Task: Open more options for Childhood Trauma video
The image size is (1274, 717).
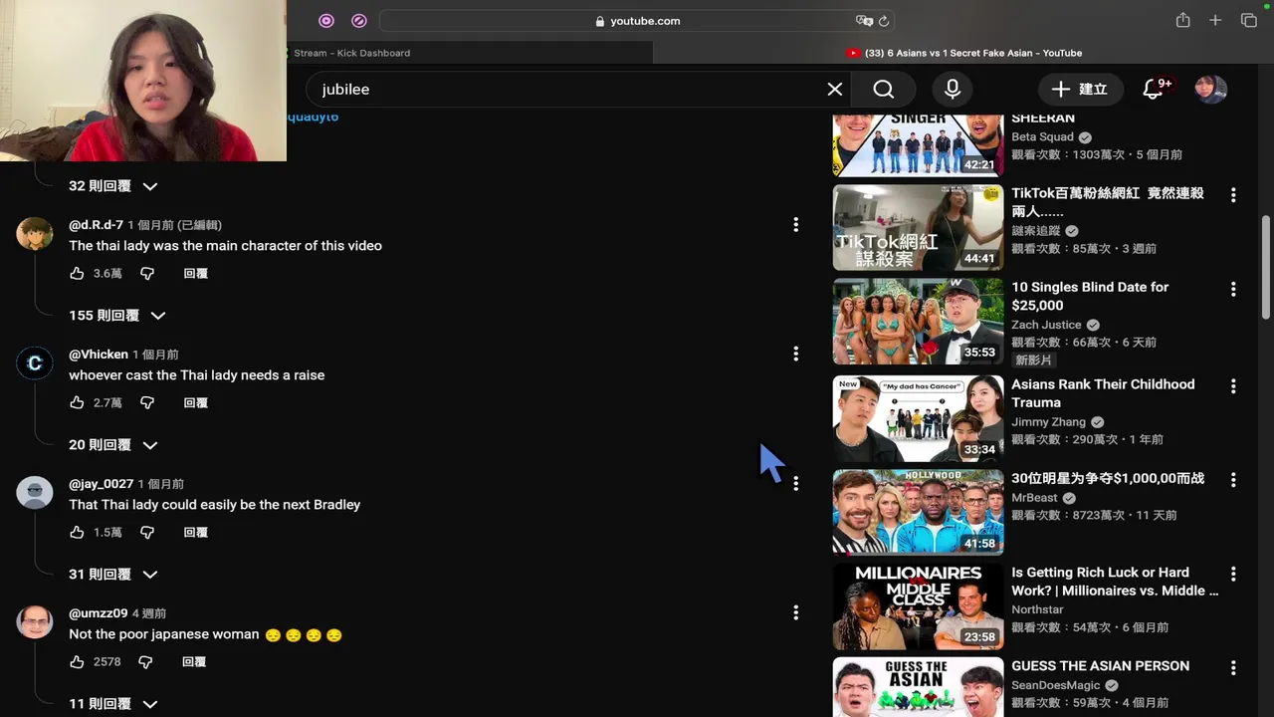Action: pyautogui.click(x=1233, y=385)
